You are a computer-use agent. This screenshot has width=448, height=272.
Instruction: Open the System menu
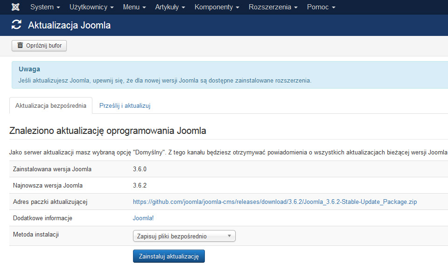(x=45, y=7)
